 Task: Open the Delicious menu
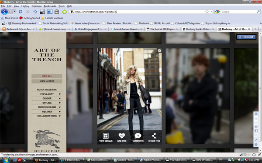(36, 6)
